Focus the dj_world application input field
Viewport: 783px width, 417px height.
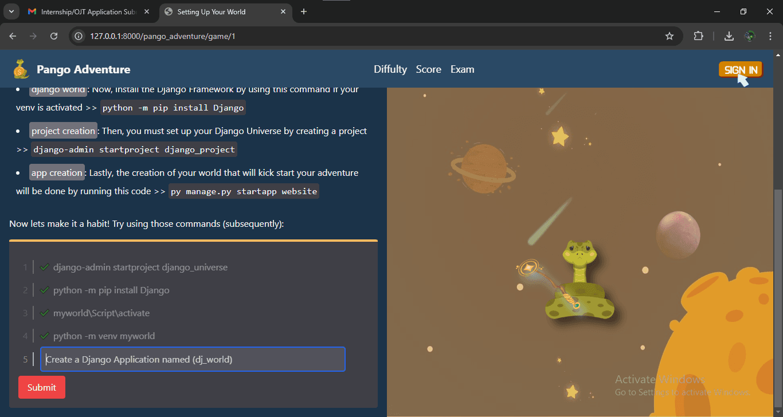coord(193,359)
